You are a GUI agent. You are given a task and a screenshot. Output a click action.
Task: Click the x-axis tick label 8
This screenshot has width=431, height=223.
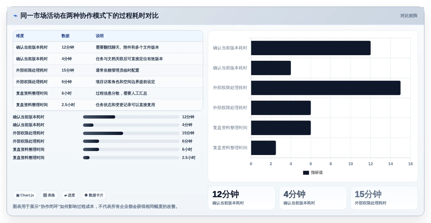(331, 164)
